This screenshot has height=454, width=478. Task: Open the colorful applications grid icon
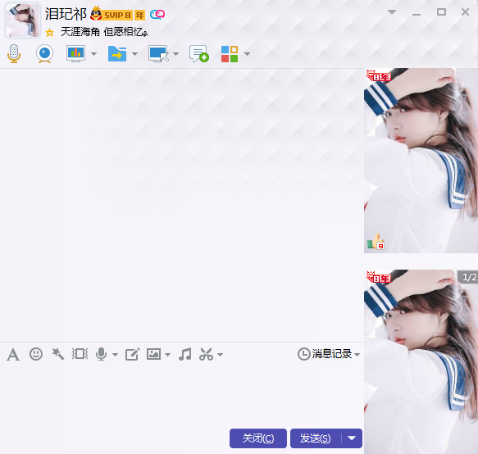230,54
